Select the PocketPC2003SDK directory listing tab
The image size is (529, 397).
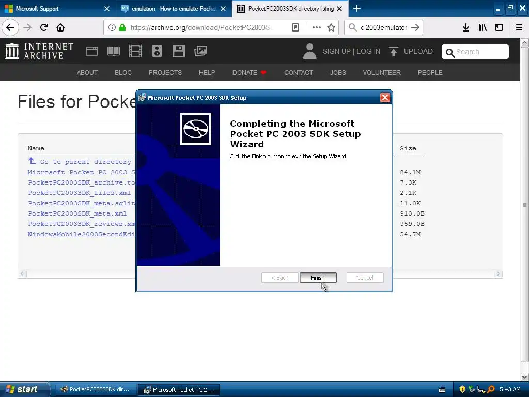[291, 8]
